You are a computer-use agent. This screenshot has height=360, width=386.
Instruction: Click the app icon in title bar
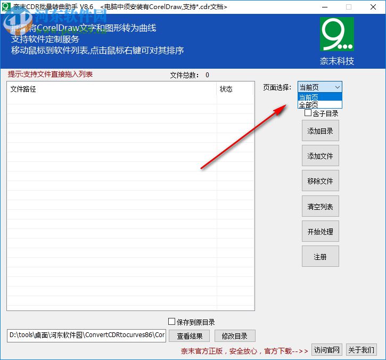(6, 6)
